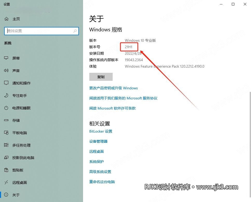Screen dimensions: 251x202
Task: Select the 21H1 version value
Action: tap(128, 47)
